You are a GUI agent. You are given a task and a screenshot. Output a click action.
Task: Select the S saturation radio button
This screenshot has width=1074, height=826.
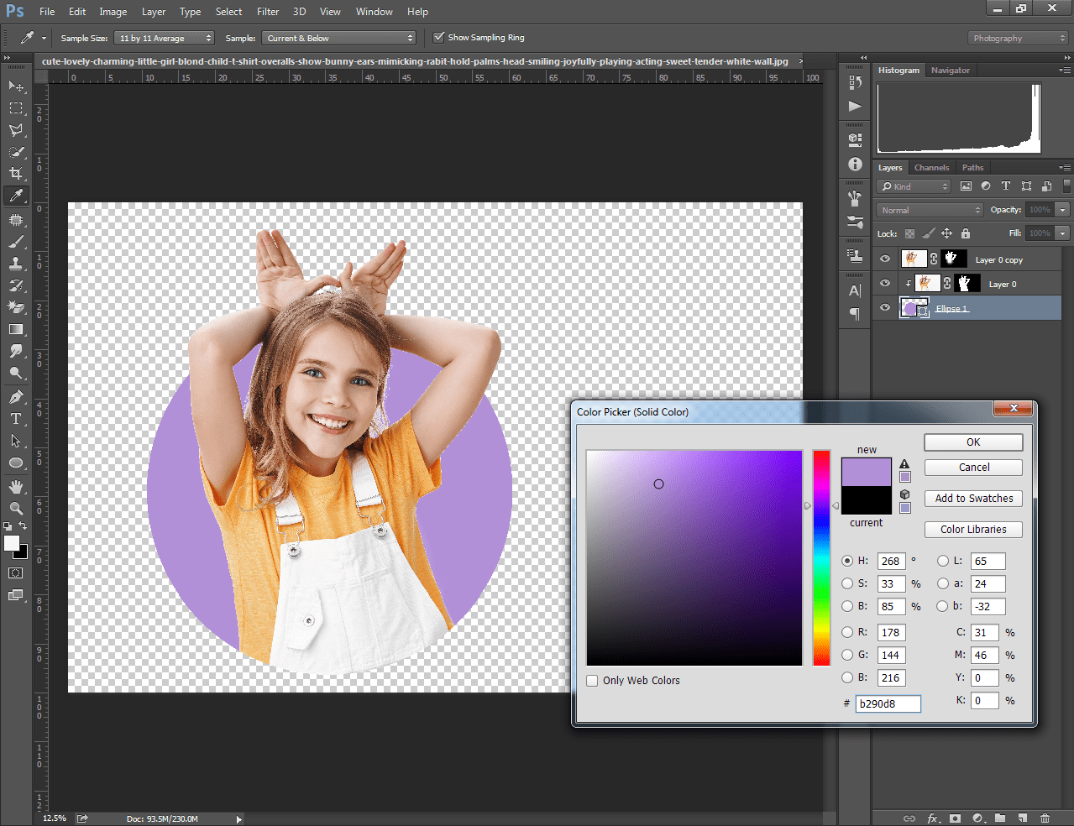click(x=847, y=583)
